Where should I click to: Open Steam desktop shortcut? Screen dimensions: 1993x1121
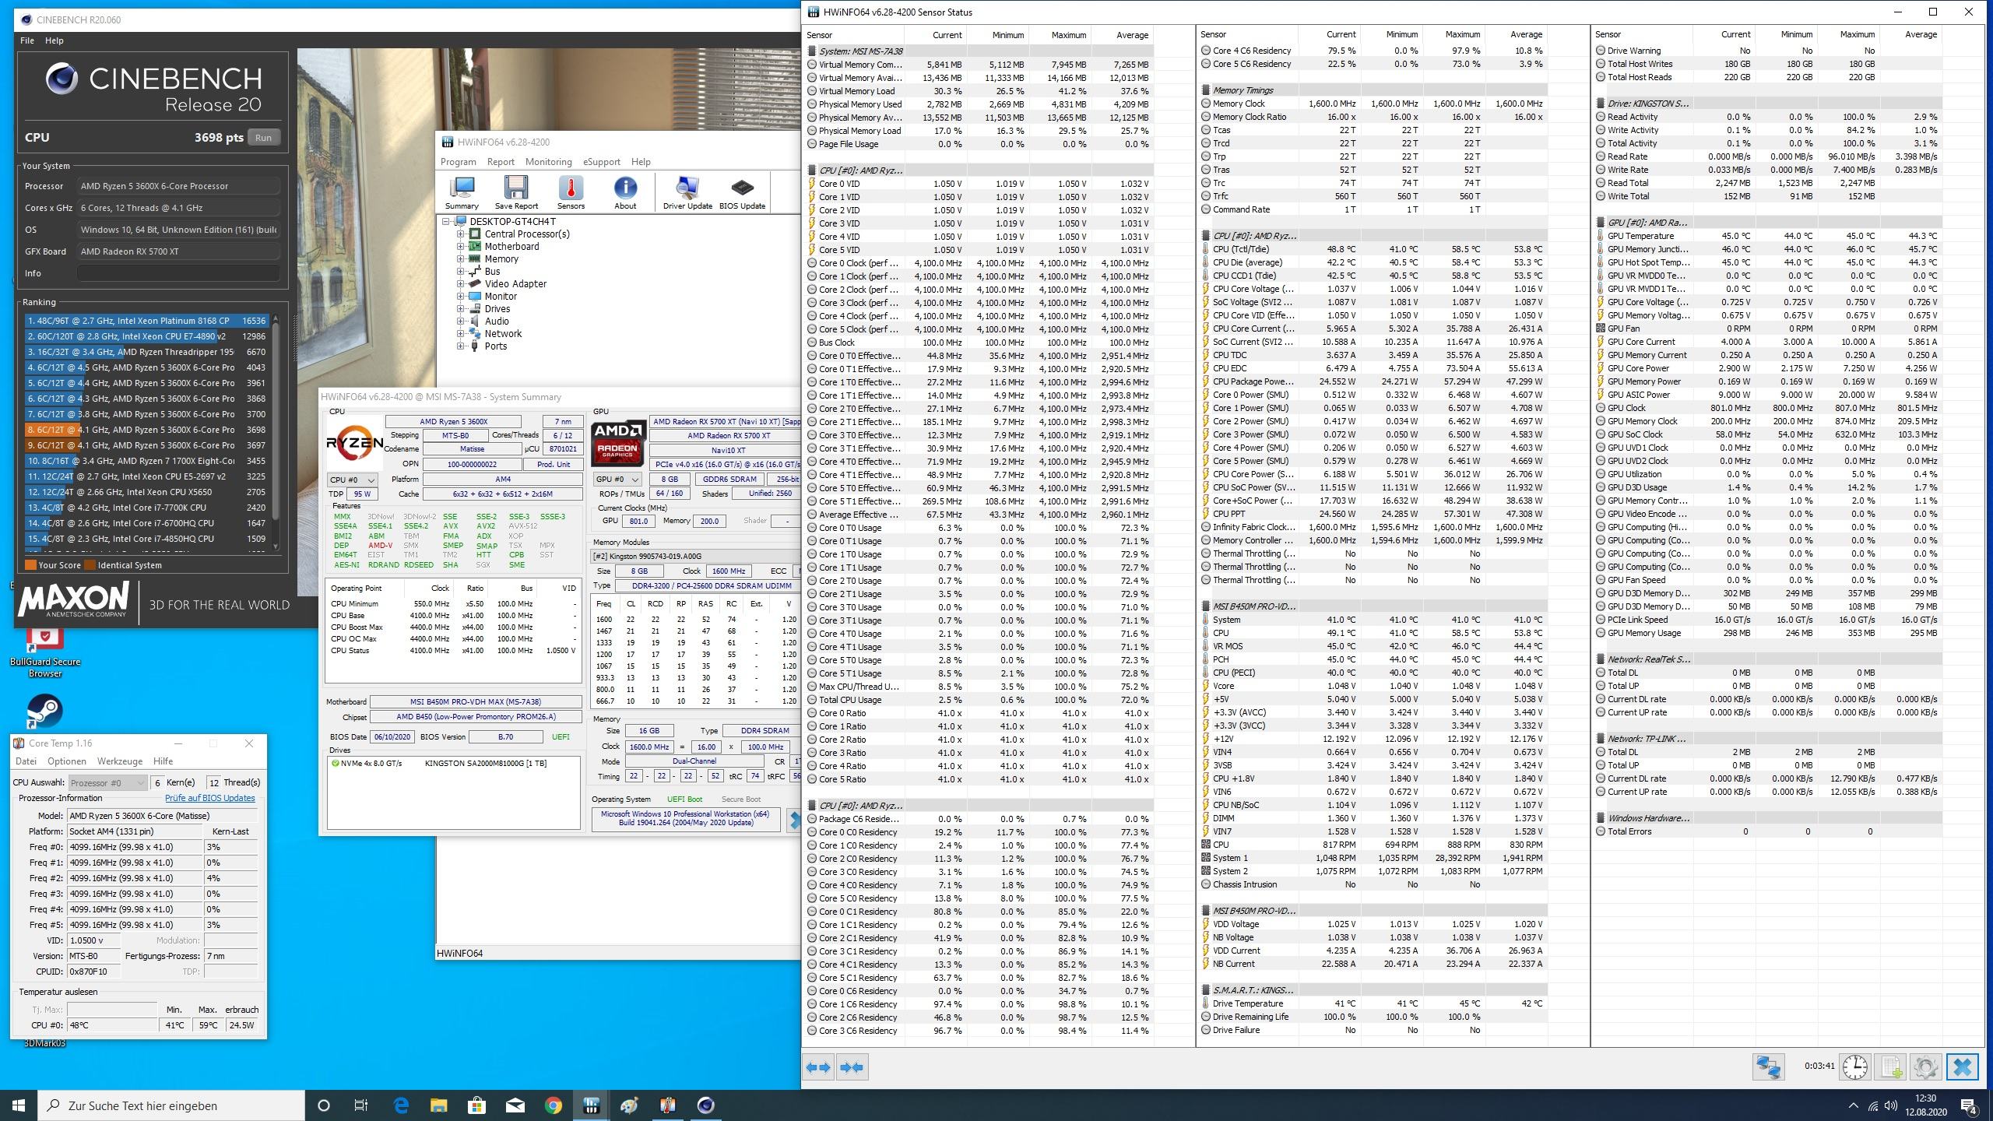45,712
